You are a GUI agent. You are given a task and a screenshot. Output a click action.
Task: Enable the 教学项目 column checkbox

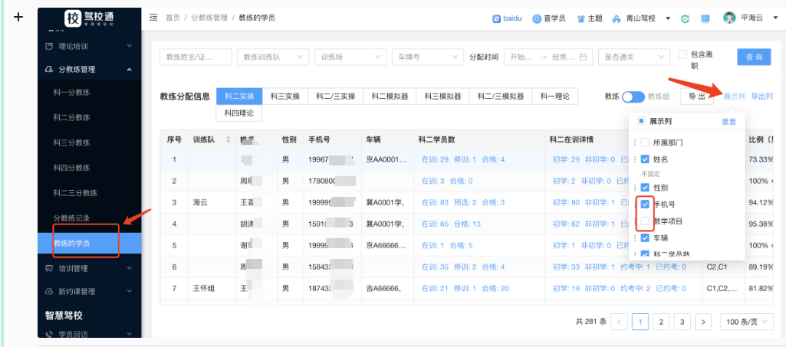[645, 221]
